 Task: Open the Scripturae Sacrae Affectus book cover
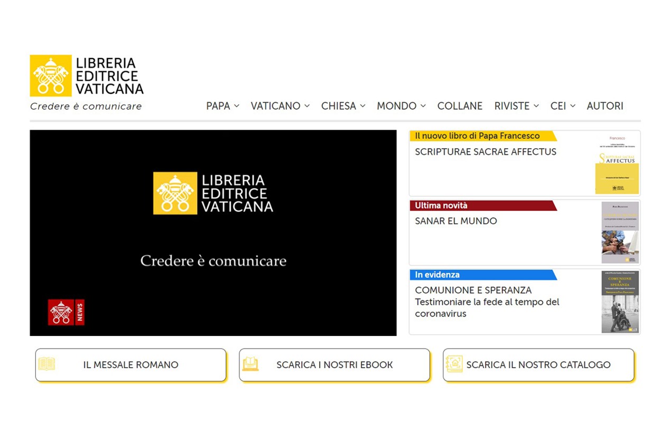(617, 165)
